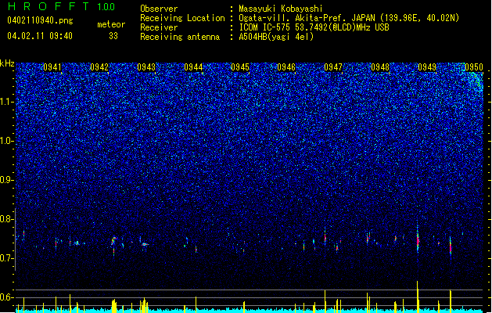Viewport: 492px width, 313px height.
Task: Click the 0.6 kHz axis label
Action: [7, 297]
